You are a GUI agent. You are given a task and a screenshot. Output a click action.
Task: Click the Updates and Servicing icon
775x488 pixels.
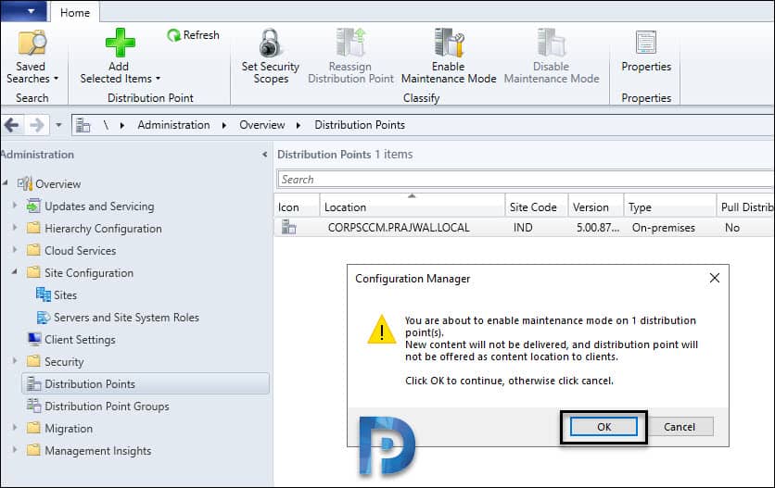tap(33, 206)
